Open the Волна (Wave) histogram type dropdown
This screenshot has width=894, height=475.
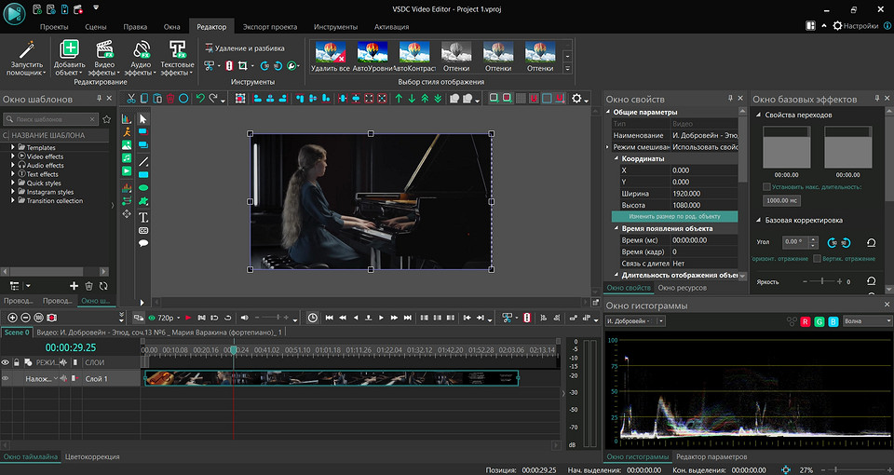867,321
